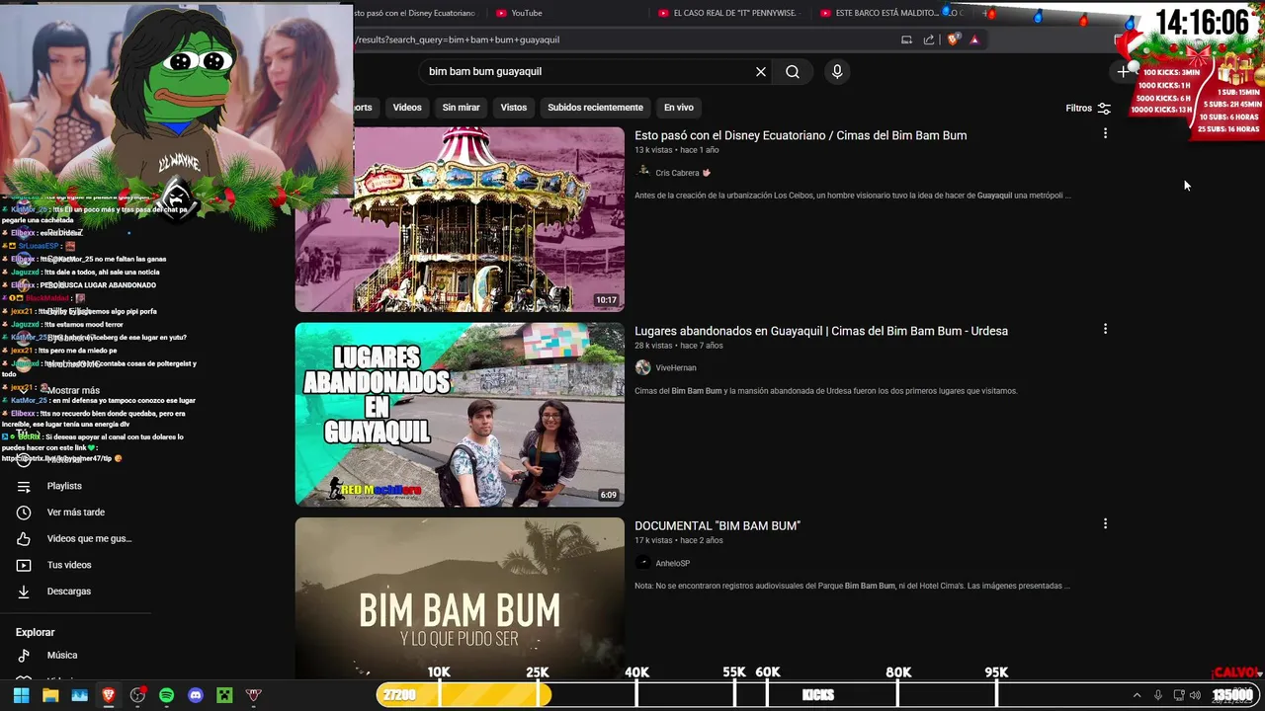Open the Photos app in the taskbar
This screenshot has width=1265, height=711.
79,695
